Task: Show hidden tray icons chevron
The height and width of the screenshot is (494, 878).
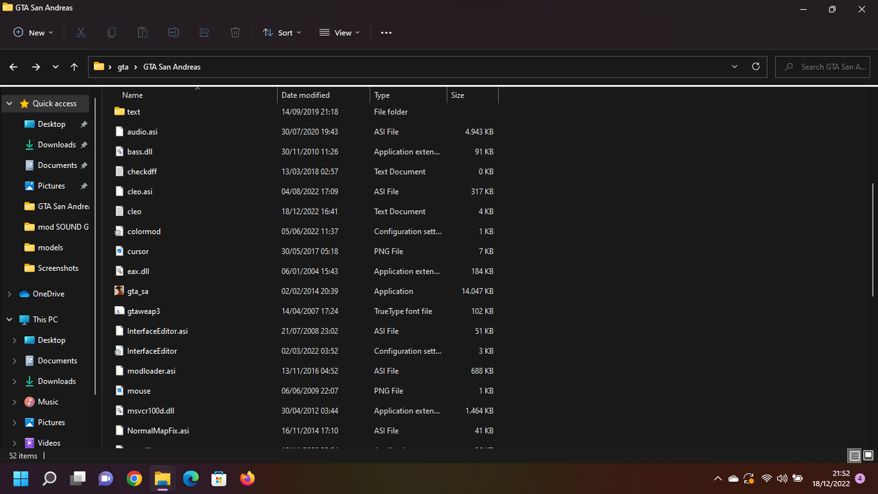Action: (717, 478)
